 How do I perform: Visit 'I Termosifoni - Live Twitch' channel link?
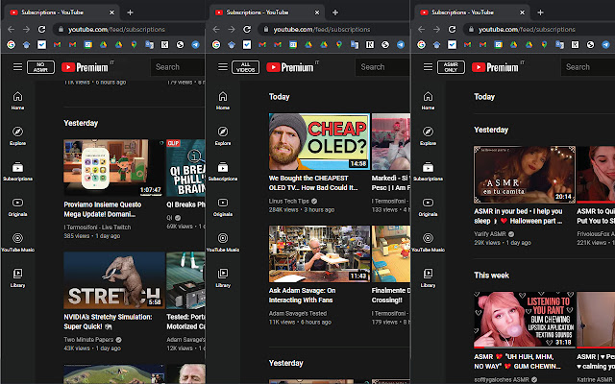pyautogui.click(x=97, y=228)
